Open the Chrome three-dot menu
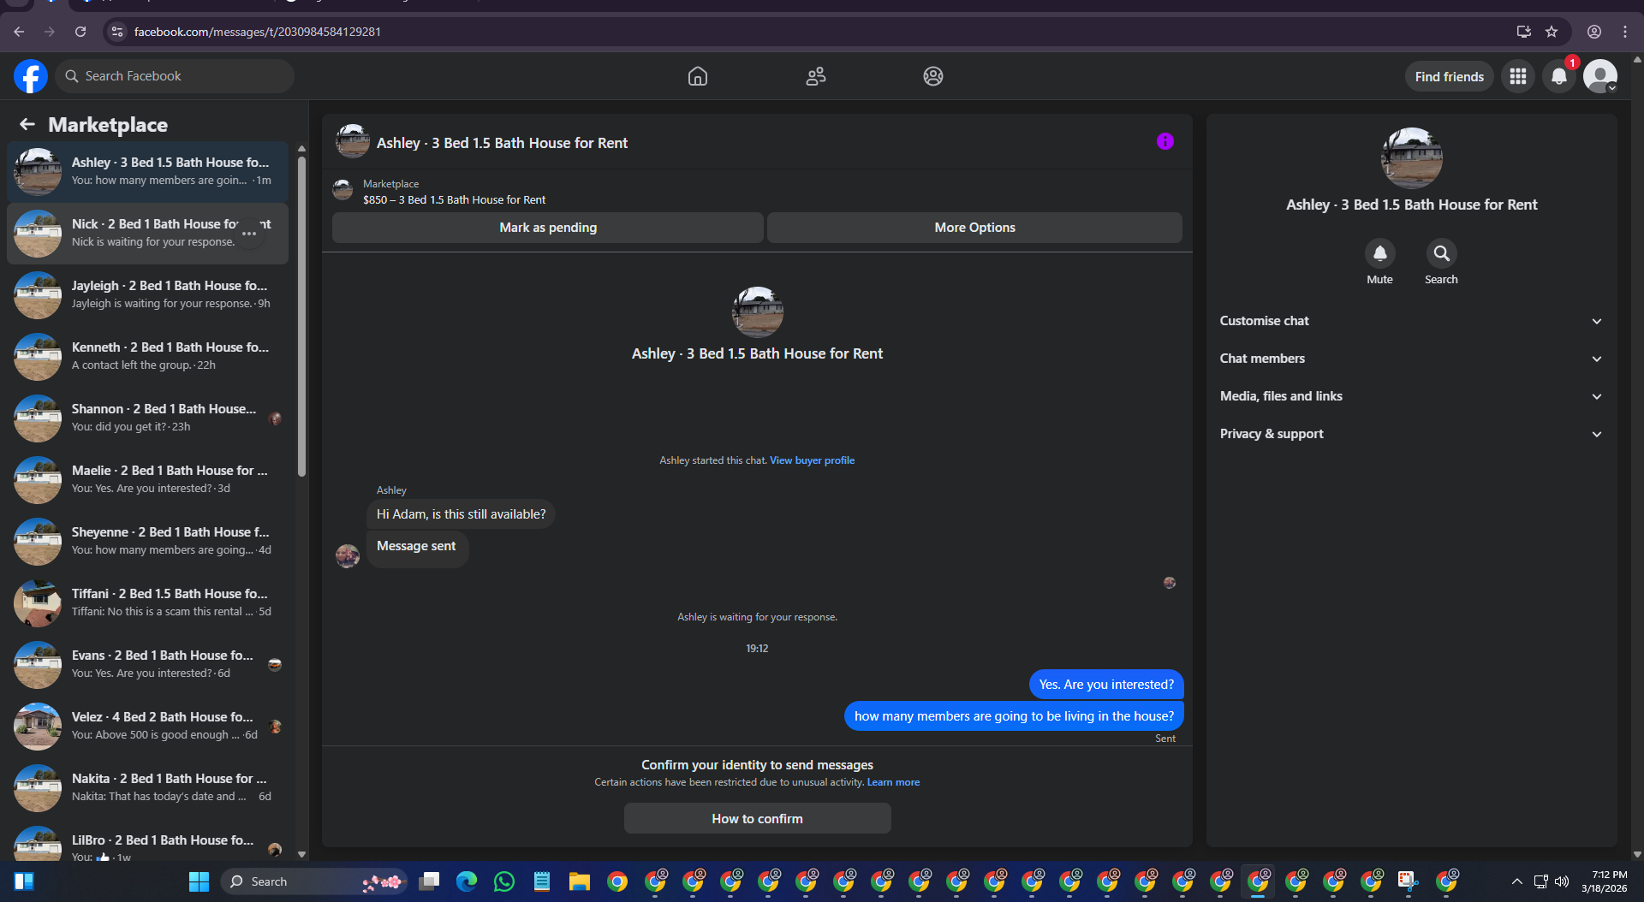The height and width of the screenshot is (902, 1644). (1625, 32)
